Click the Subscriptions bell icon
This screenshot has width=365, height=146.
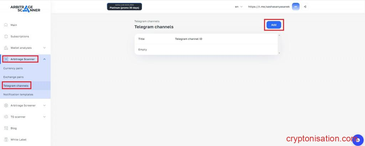(6, 36)
